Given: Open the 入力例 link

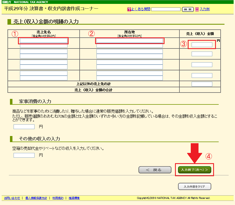Looking at the screenshot, I should tap(205, 9).
